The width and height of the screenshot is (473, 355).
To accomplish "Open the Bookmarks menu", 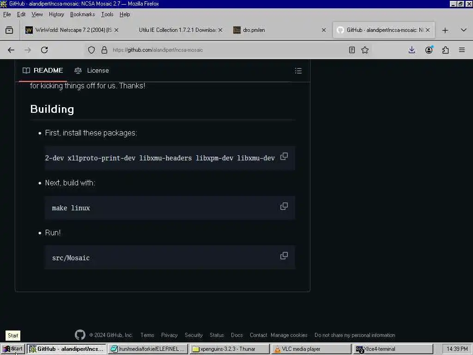I will click(x=82, y=14).
